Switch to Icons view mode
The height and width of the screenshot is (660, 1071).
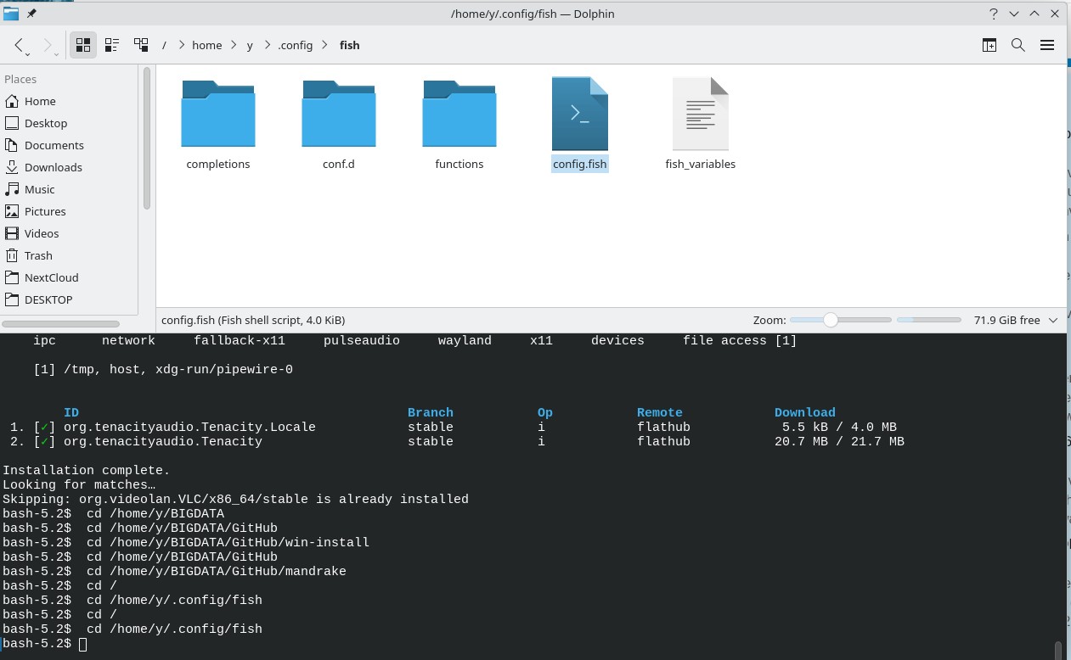pyautogui.click(x=82, y=45)
